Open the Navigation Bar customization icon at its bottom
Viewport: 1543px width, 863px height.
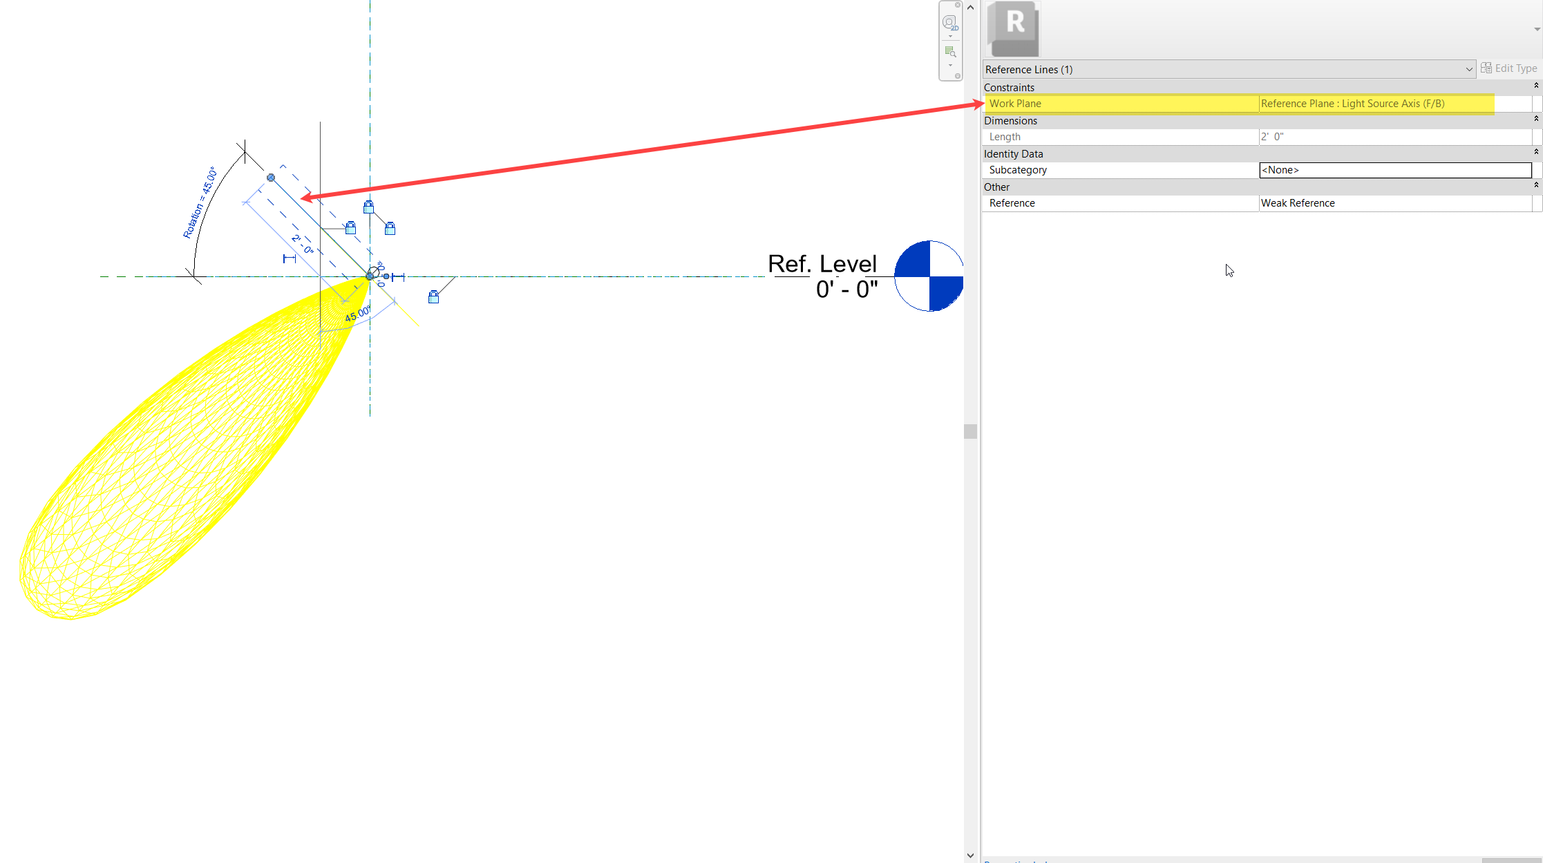(x=958, y=75)
